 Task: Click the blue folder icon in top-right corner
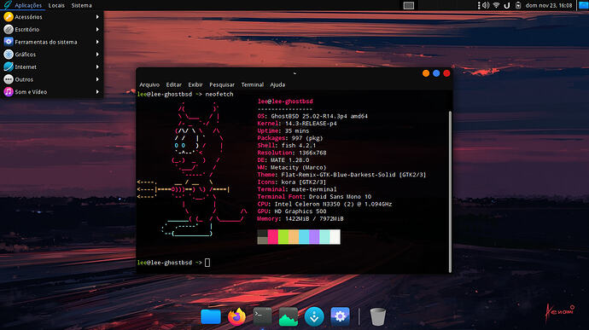pos(583,5)
